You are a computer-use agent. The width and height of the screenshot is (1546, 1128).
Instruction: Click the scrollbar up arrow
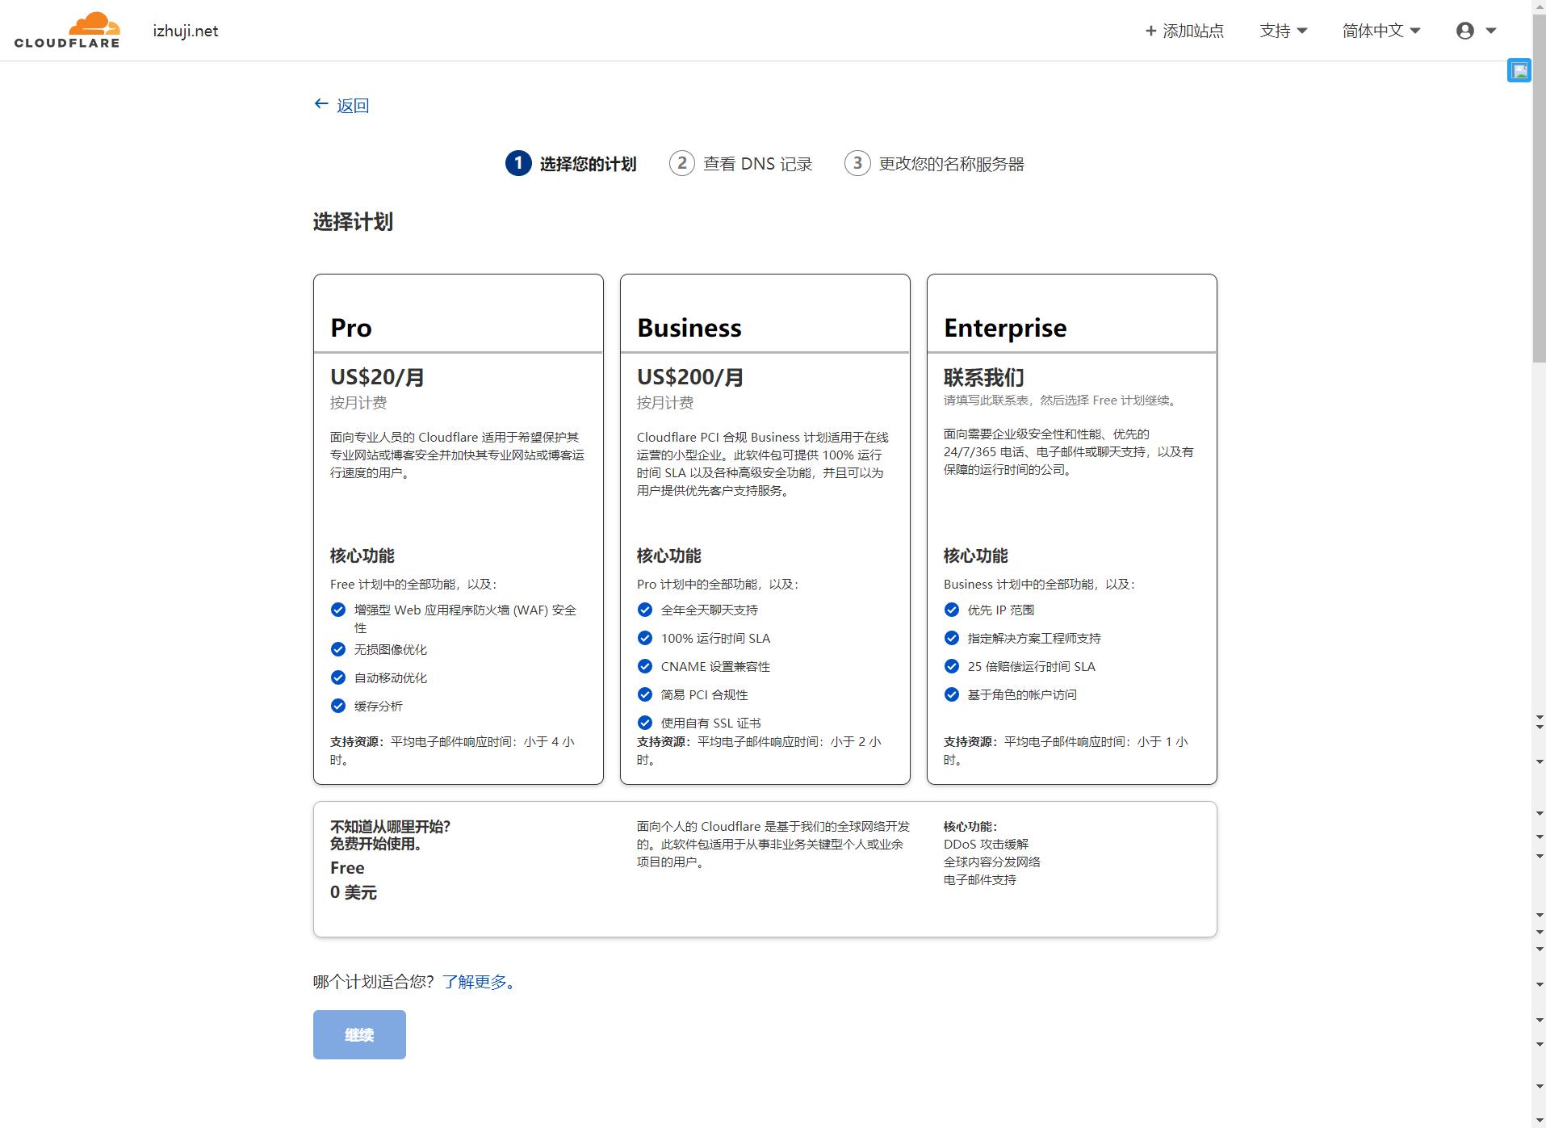point(1539,6)
